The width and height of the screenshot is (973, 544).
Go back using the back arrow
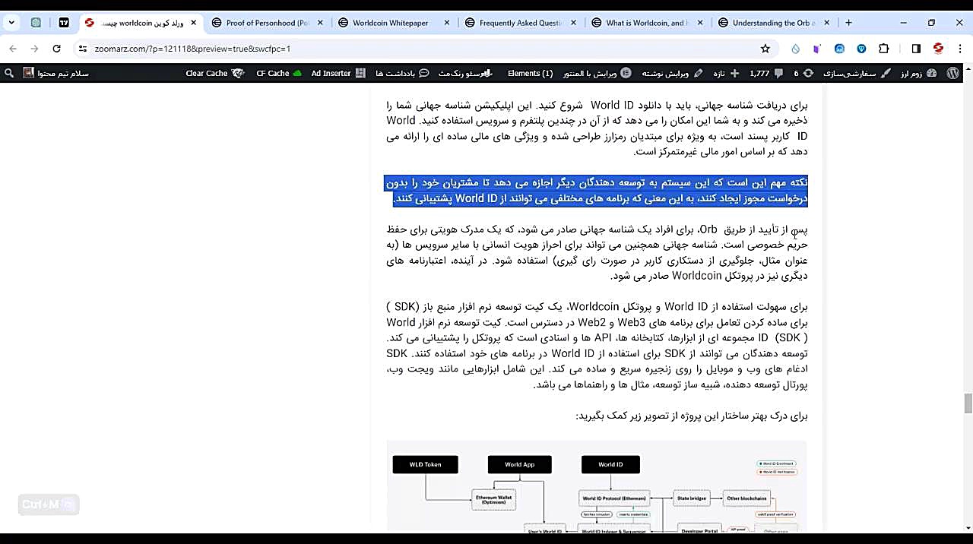(13, 49)
